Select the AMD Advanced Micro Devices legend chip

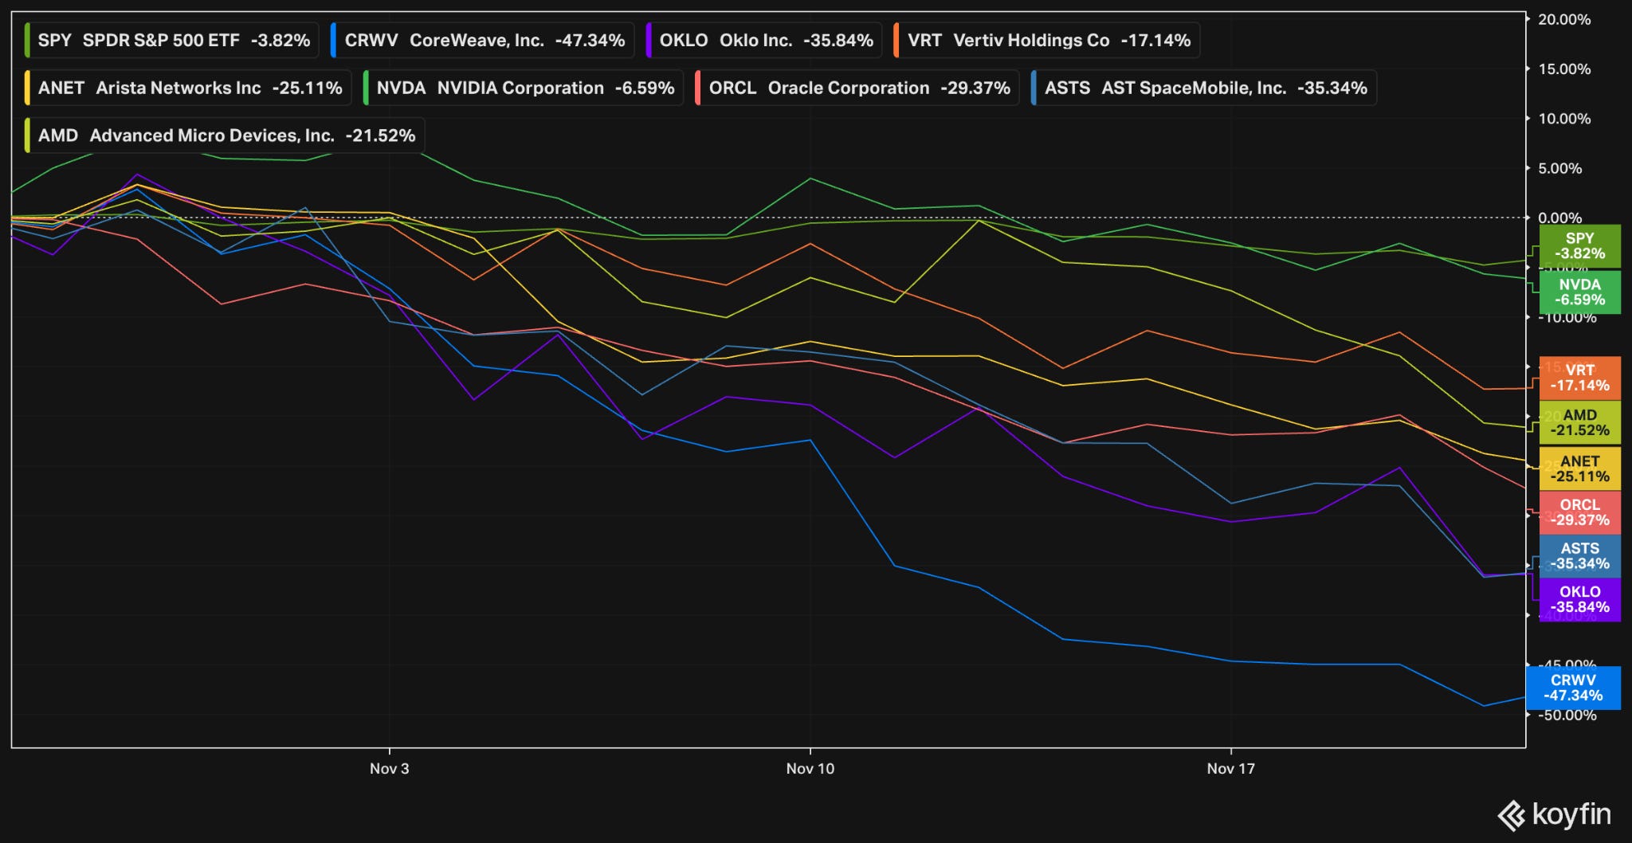click(x=224, y=135)
